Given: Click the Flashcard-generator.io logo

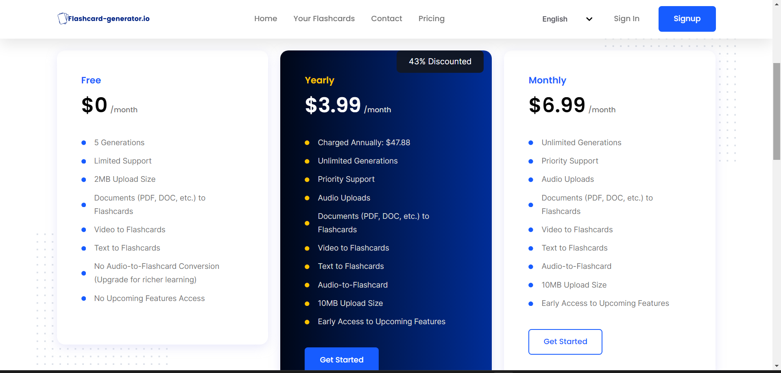Looking at the screenshot, I should (104, 19).
